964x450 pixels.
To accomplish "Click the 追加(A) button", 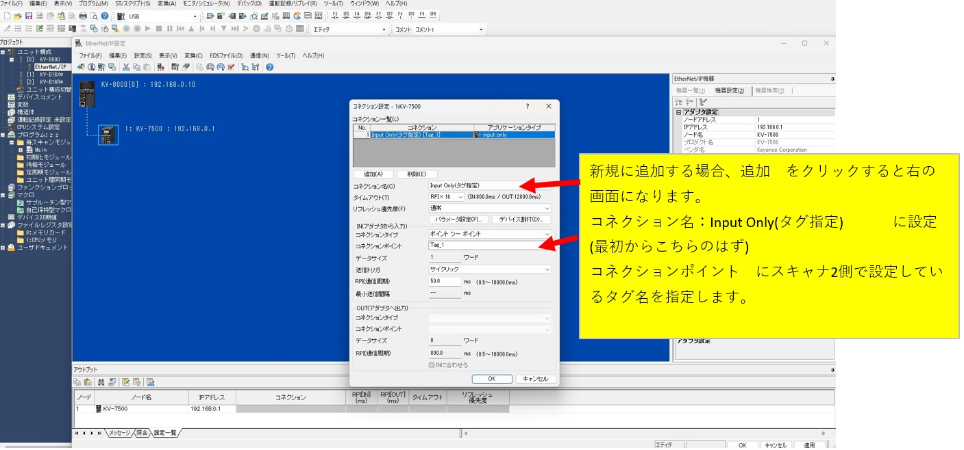I will pos(373,174).
